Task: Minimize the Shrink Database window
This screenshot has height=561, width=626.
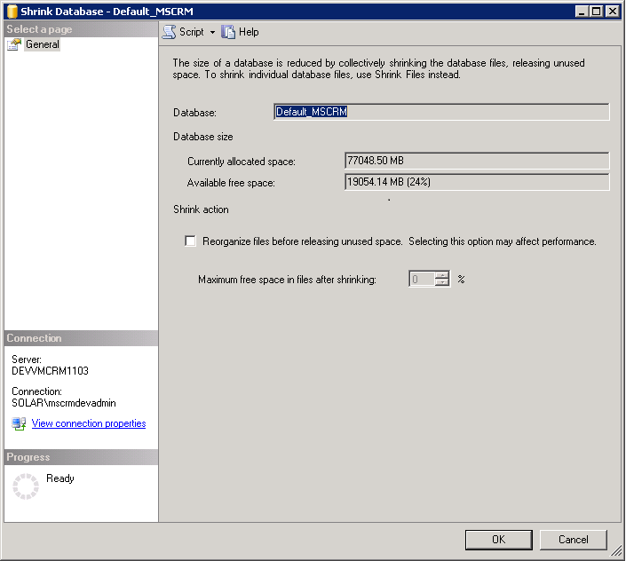Action: [x=582, y=12]
